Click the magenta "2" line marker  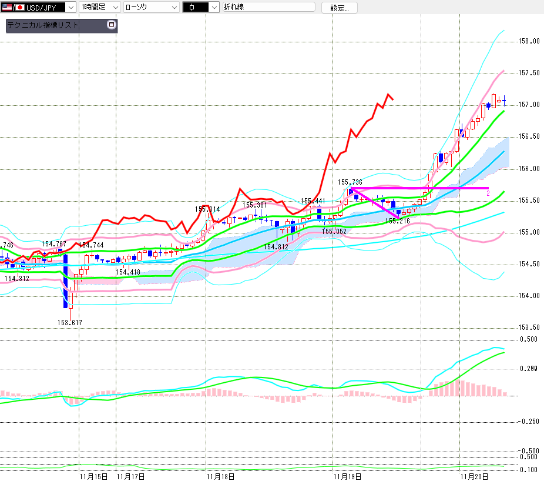click(488, 193)
